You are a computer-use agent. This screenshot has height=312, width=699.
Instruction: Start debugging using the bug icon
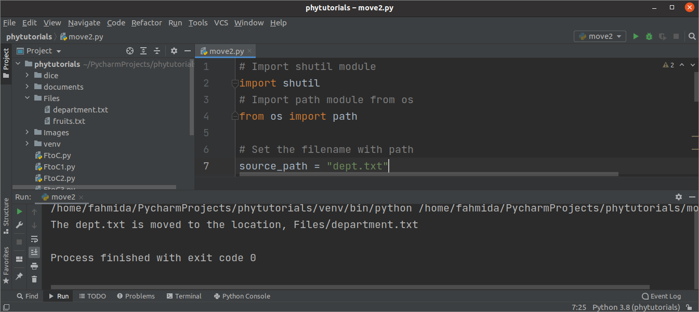point(649,36)
